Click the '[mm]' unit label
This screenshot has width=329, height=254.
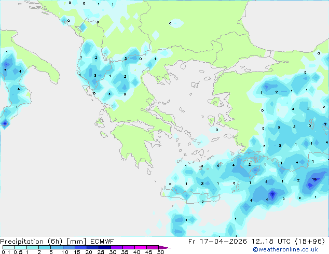76,242
